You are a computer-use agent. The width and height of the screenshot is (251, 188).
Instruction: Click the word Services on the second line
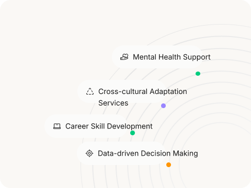coord(113,103)
